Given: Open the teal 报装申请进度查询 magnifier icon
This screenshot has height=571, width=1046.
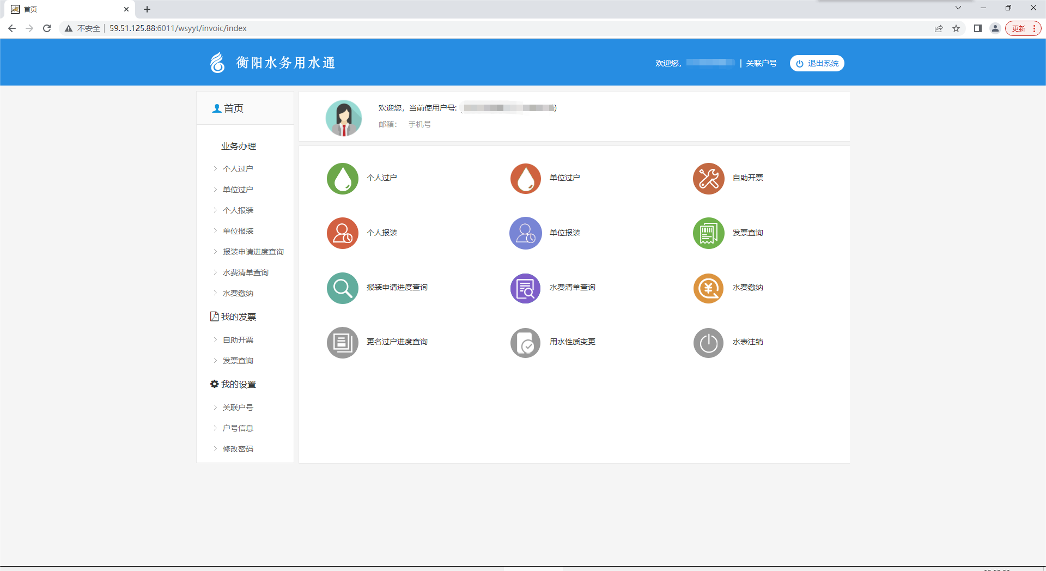Looking at the screenshot, I should point(342,288).
